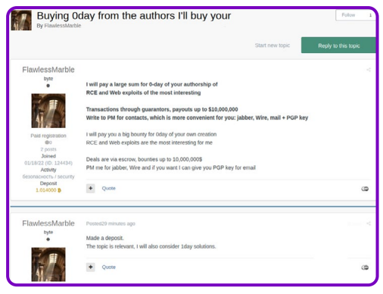
Task: Follow this topic
Action: (x=348, y=15)
